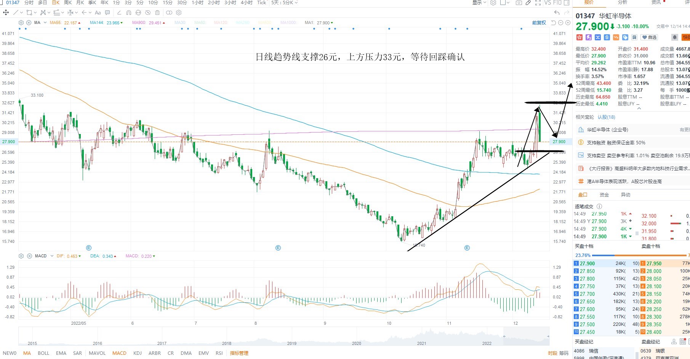The width and height of the screenshot is (690, 359).
Task: Open the 分析 analysis tab
Action: point(623,2)
